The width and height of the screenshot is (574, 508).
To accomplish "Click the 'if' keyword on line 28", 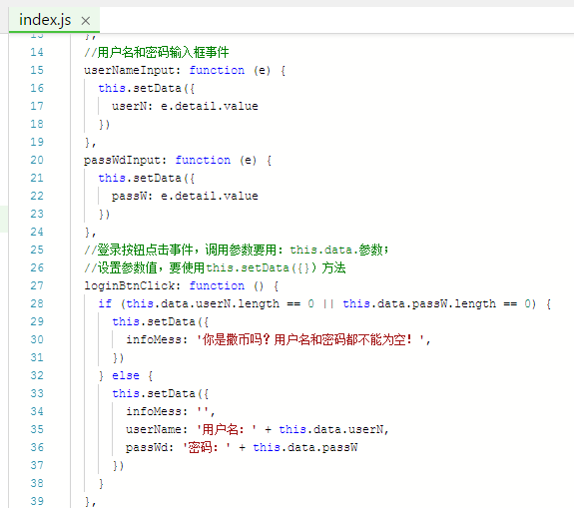I will 105,303.
